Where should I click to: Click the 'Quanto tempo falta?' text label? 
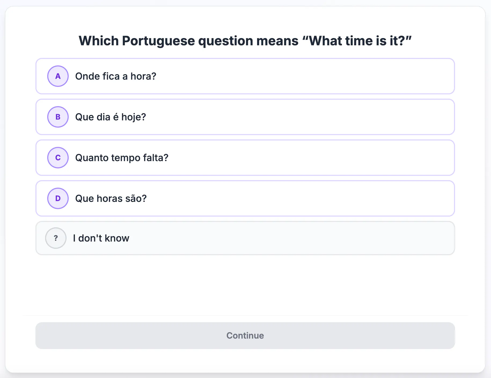122,158
